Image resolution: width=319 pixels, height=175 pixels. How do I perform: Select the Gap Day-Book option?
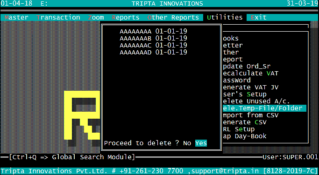tap(245, 136)
